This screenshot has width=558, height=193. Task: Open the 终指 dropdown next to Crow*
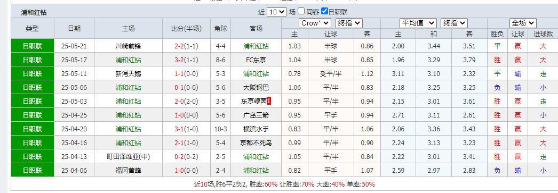tap(349, 23)
